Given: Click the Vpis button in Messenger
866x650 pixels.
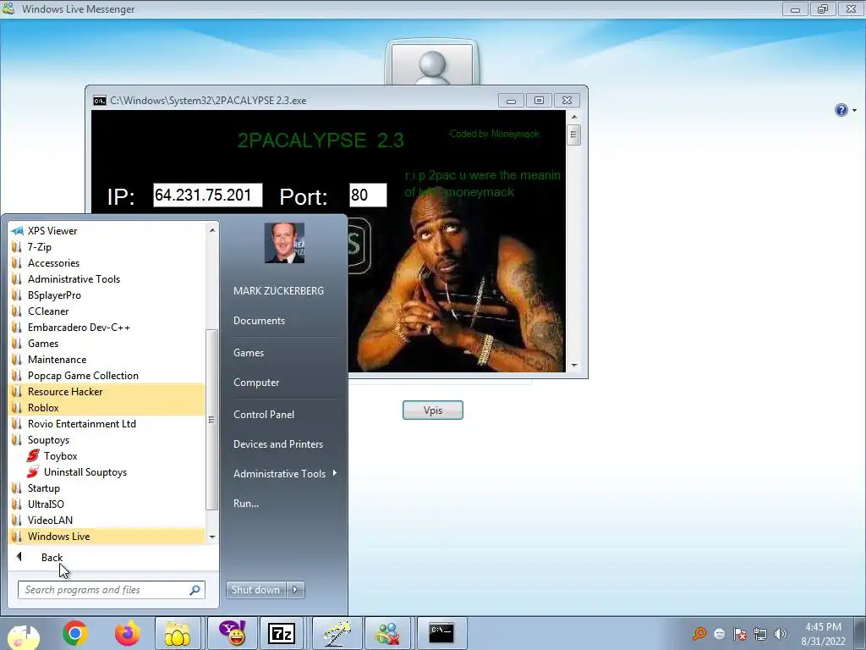Looking at the screenshot, I should (x=433, y=410).
